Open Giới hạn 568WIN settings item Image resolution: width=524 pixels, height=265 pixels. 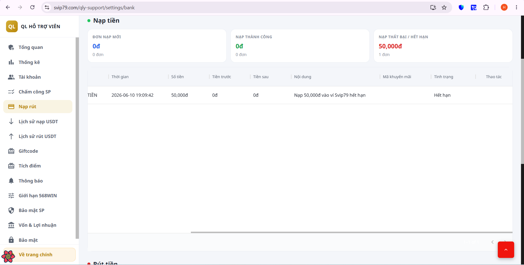coord(38,196)
